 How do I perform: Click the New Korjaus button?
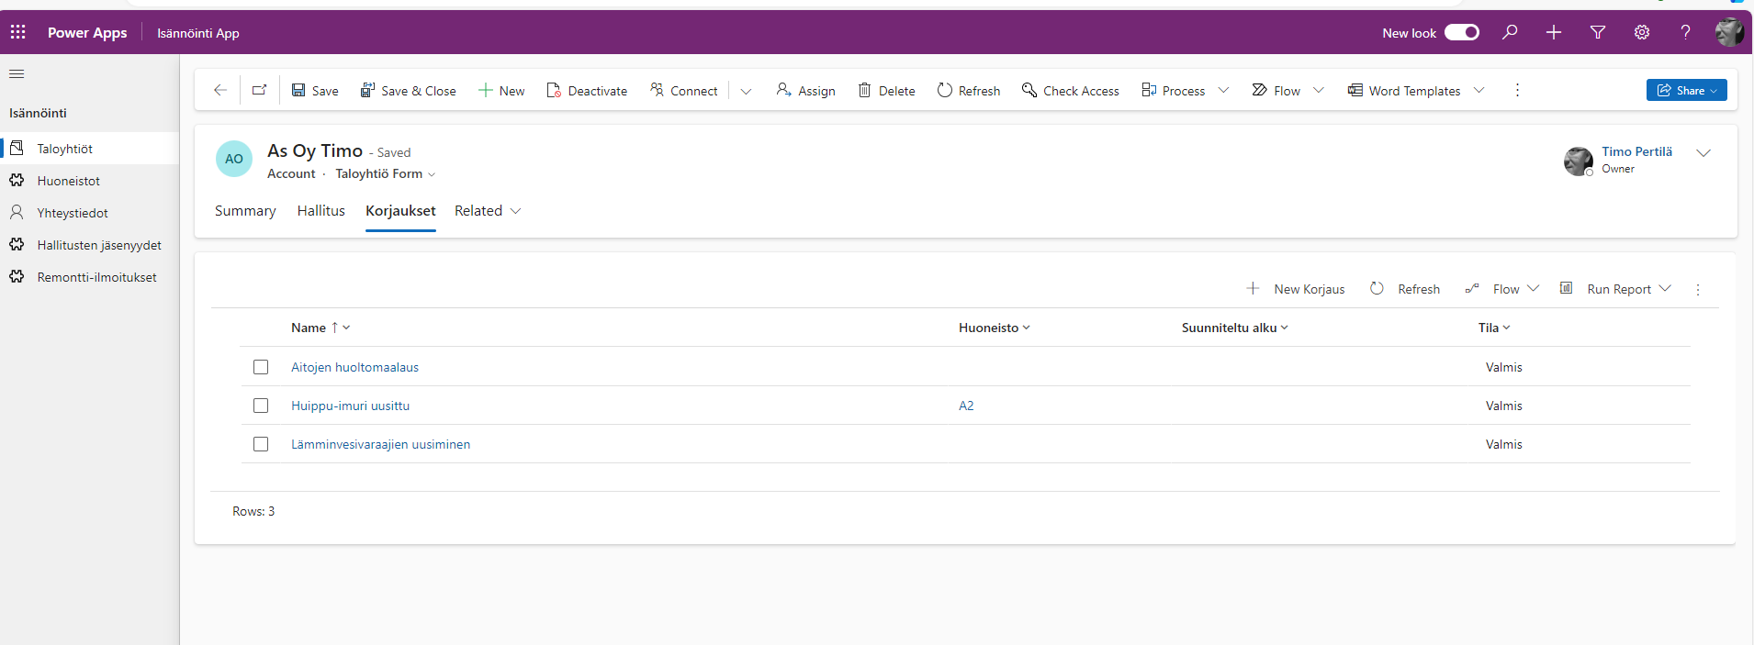[x=1296, y=289]
